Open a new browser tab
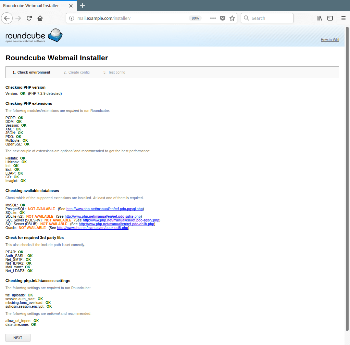 tap(83, 5)
